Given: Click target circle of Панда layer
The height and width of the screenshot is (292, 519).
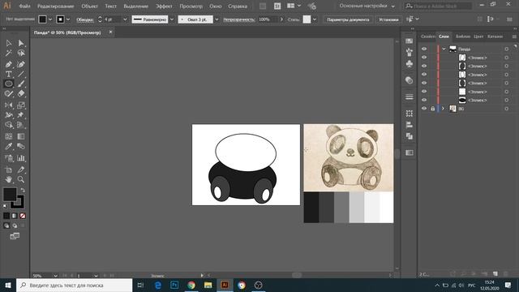Looking at the screenshot, I should click(x=506, y=49).
